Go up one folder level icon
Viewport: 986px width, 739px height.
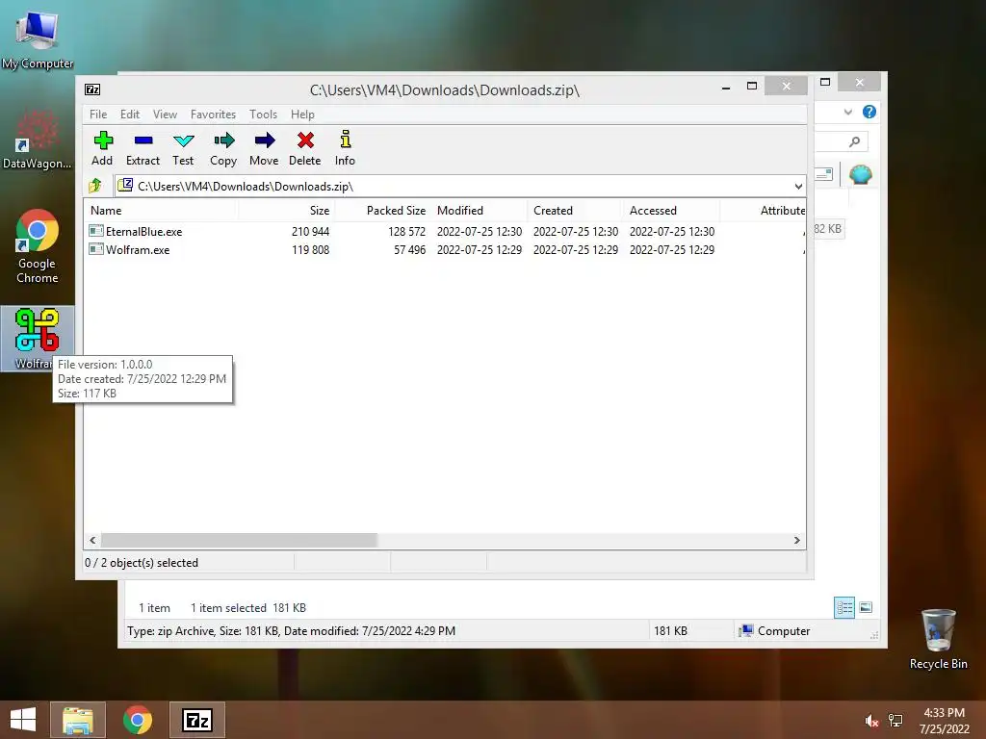(95, 186)
